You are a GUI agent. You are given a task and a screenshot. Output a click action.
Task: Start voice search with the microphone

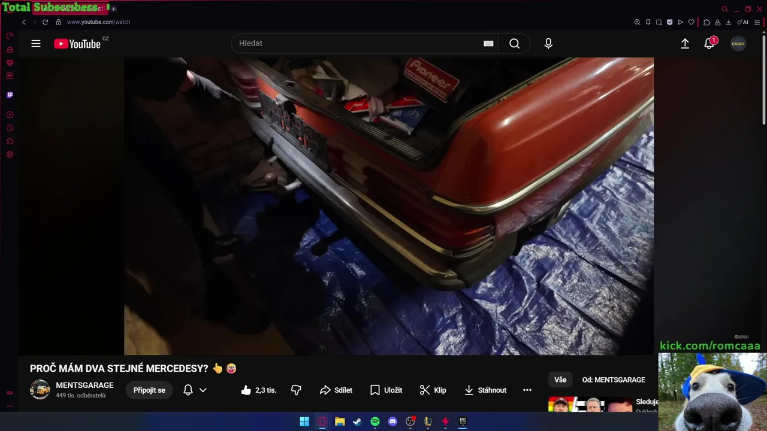[548, 43]
